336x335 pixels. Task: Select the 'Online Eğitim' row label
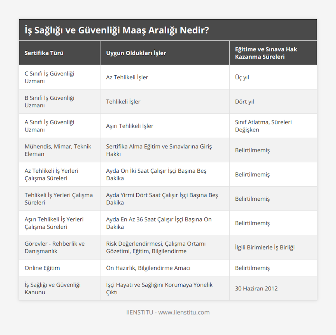click(42, 268)
